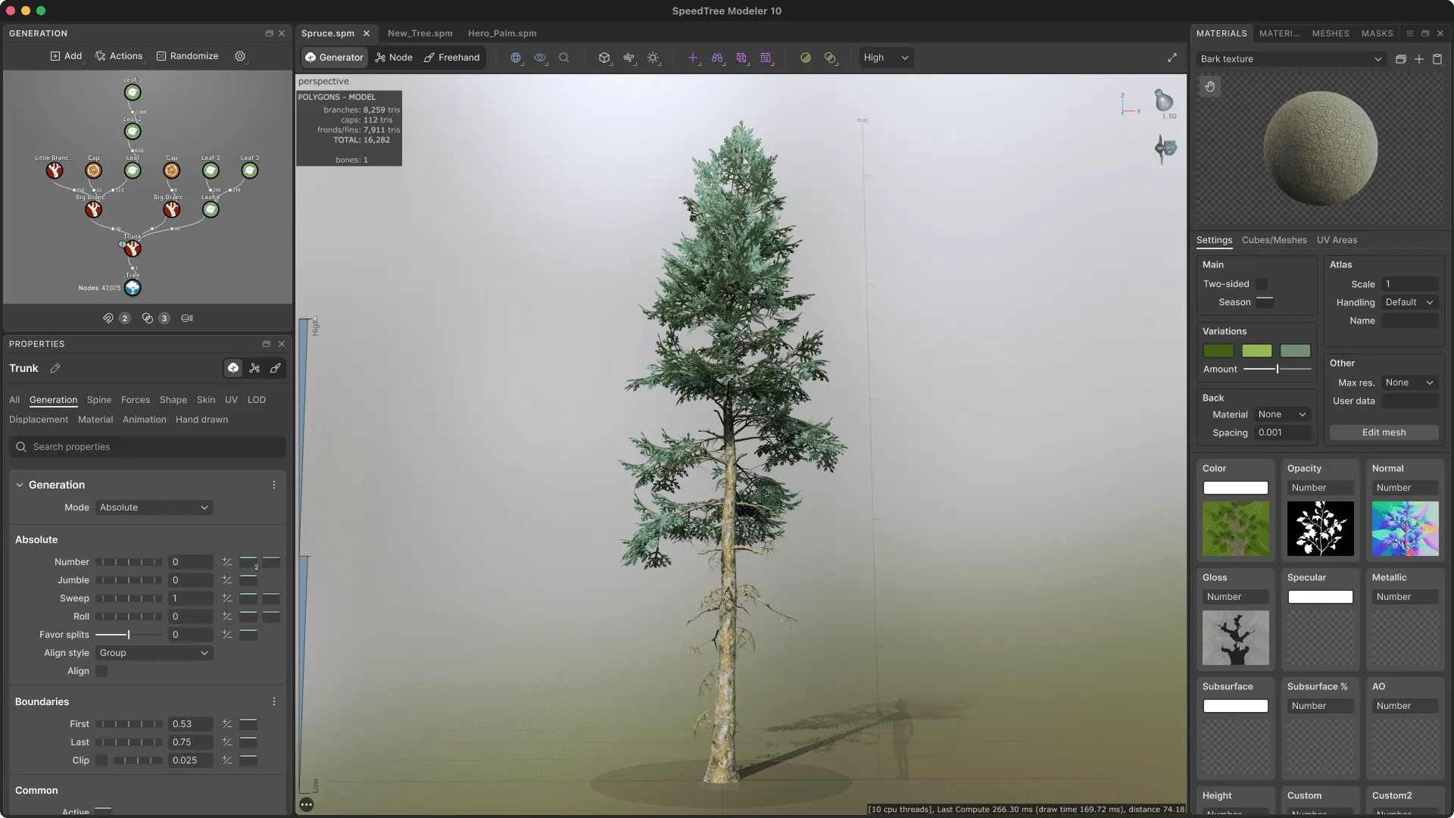Open the Opacity Number type dropdown

1321,488
